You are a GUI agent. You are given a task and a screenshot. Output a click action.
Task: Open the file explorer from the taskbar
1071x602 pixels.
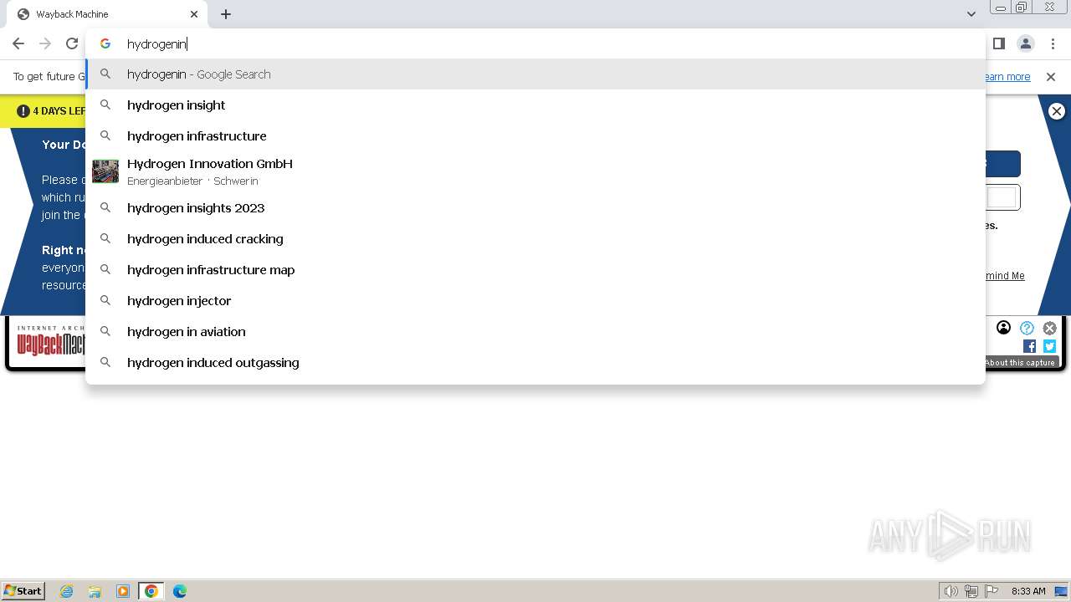(x=95, y=591)
